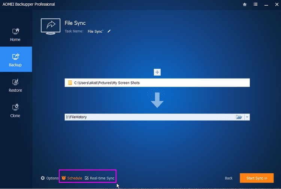Minimize the AOMEI Backupper window
Image resolution: width=281 pixels, height=189 pixels.
click(x=266, y=5)
